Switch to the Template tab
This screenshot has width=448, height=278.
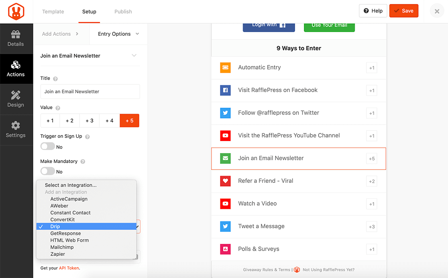tap(53, 11)
